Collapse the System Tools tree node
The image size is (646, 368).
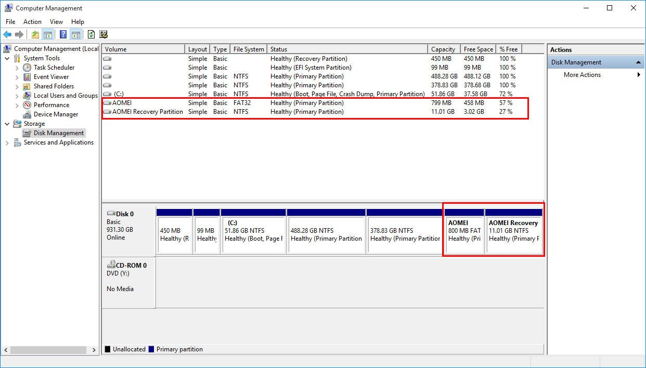(x=7, y=58)
